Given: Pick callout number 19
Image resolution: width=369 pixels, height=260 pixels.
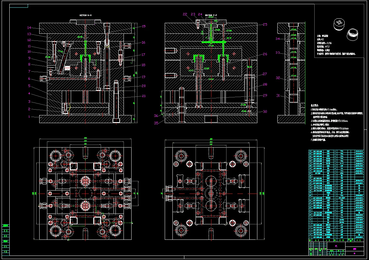Looking at the screenshot, I should point(143,77).
